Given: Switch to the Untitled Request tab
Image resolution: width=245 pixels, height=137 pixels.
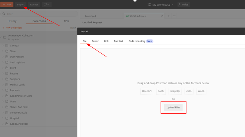Looking at the screenshot, I should 144,16.
